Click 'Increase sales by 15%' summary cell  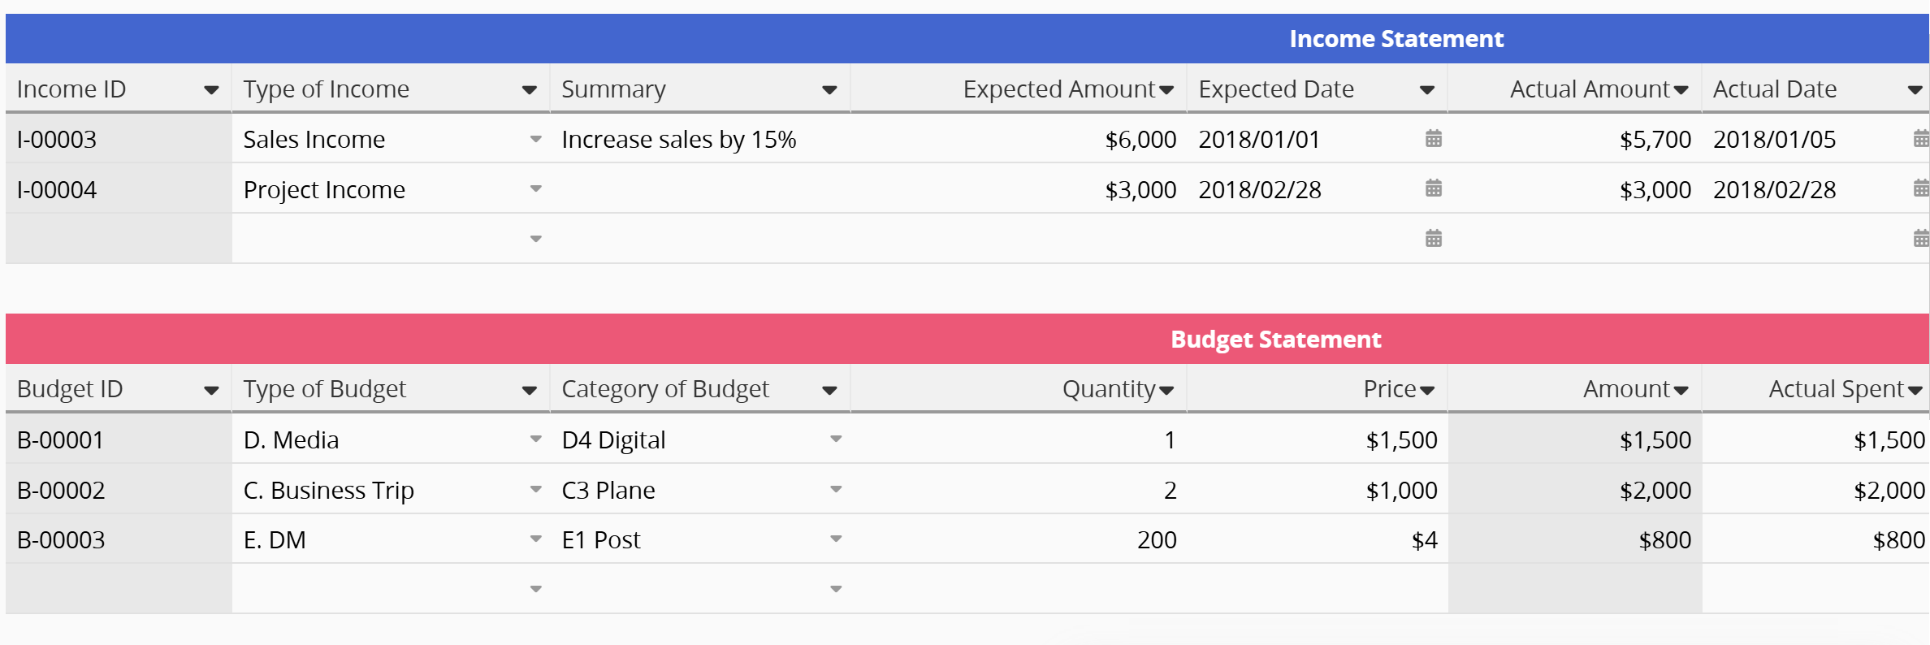[x=700, y=139]
